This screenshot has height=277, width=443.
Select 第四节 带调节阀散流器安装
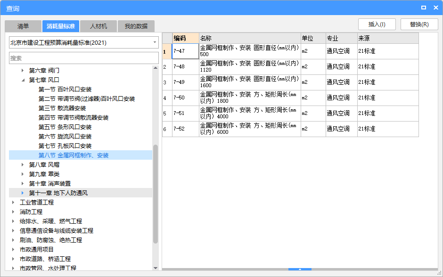pos(74,117)
